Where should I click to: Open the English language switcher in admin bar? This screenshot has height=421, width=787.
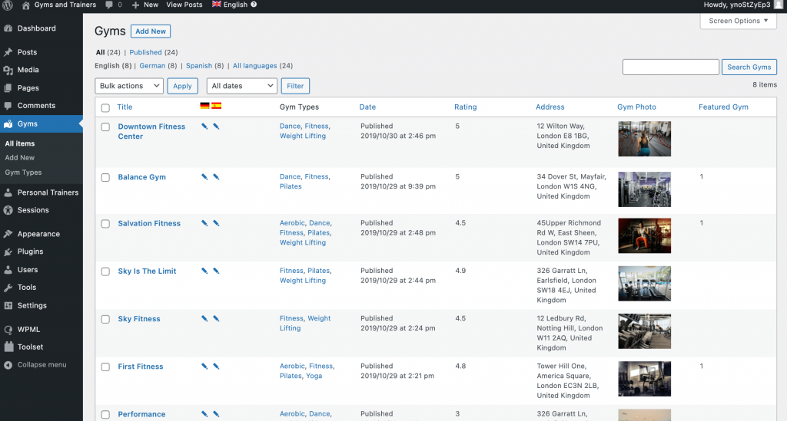(230, 5)
